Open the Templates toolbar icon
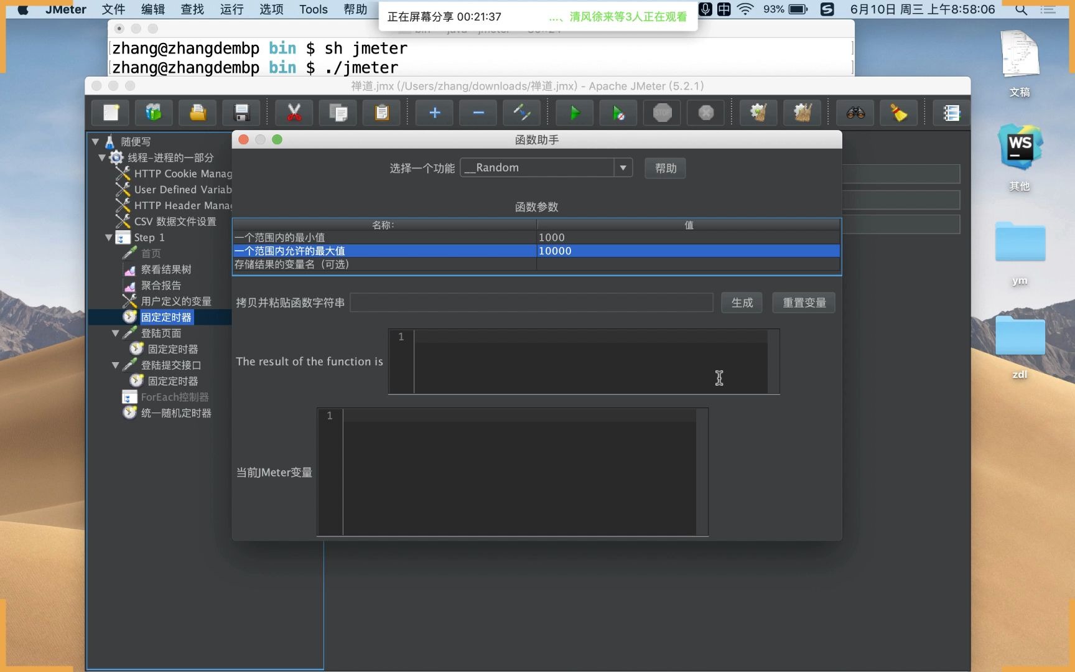Screen dimensions: 1075x672 click(154, 113)
